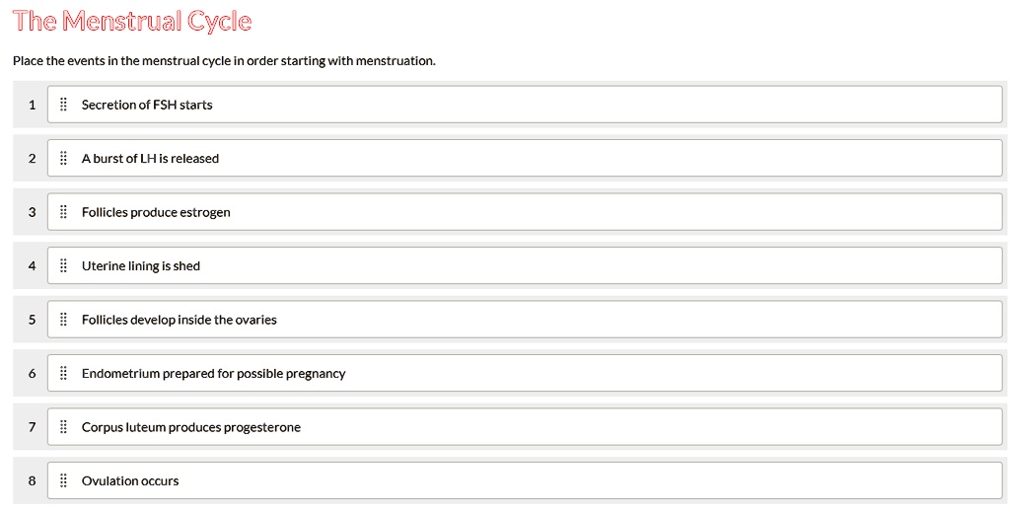This screenshot has height=513, width=1010.
Task: Click handle icon for Endometrium prepared for possible pregnancy
Action: click(x=63, y=373)
